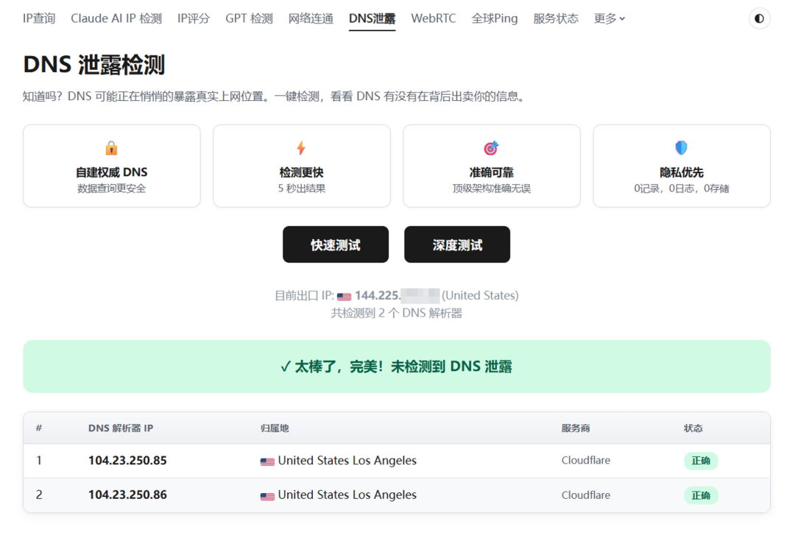Select DNS resolver IP 104.23.250.85

click(x=127, y=461)
